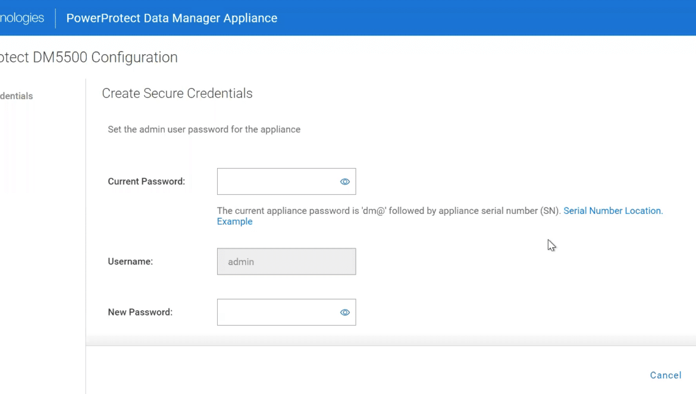
Task: Focus the Current Password input field
Action: pos(286,181)
